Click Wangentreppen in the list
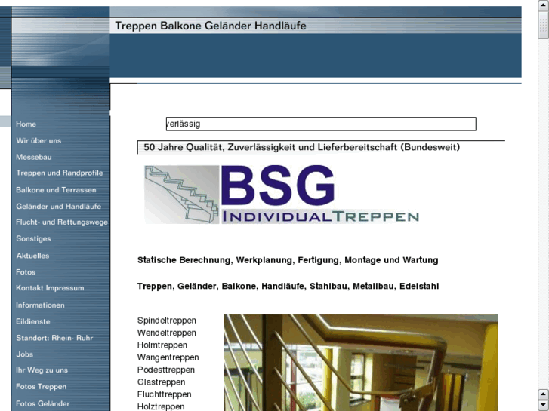This screenshot has width=549, height=411. 168,357
